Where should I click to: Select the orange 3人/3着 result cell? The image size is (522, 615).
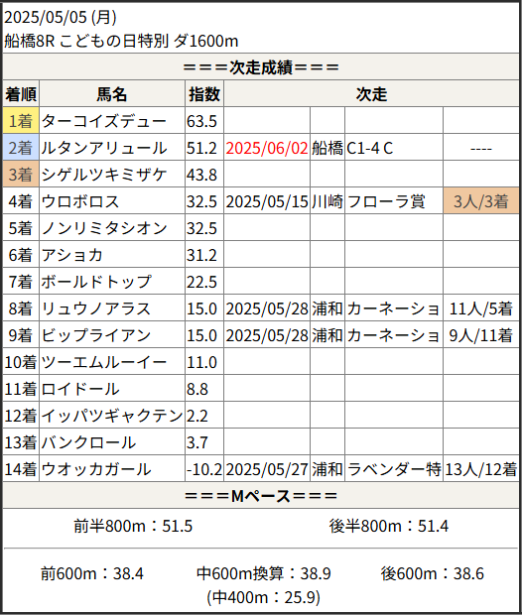click(x=480, y=201)
